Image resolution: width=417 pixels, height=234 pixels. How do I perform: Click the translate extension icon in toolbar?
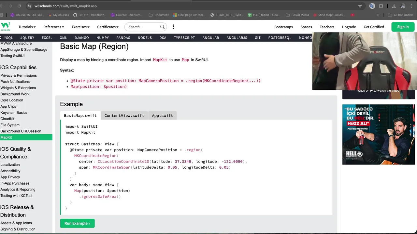click(372, 6)
